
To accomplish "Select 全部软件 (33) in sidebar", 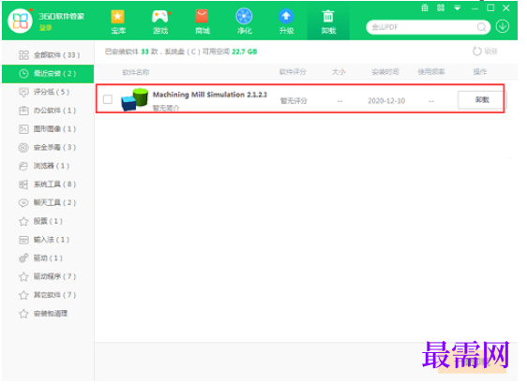I will pos(48,55).
